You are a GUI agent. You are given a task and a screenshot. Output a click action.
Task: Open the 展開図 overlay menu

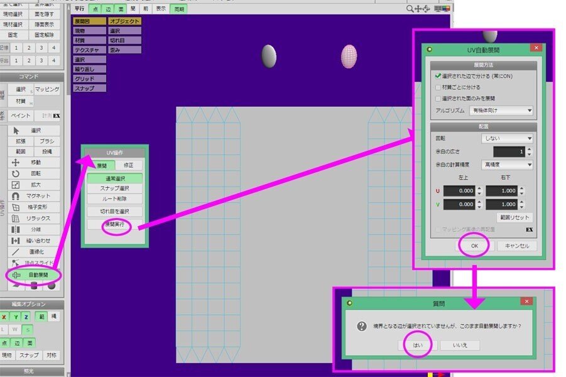[x=90, y=21]
